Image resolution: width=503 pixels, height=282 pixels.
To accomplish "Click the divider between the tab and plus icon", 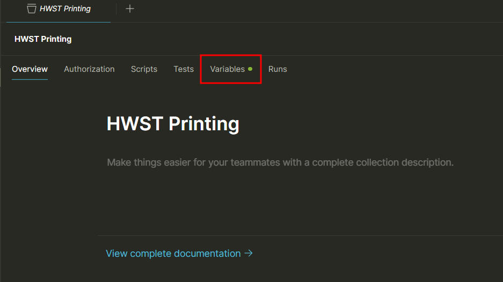I will tap(116, 9).
